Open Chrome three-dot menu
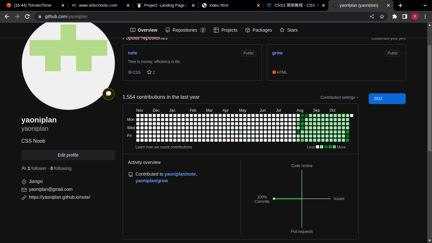432x243 pixels. [x=425, y=16]
